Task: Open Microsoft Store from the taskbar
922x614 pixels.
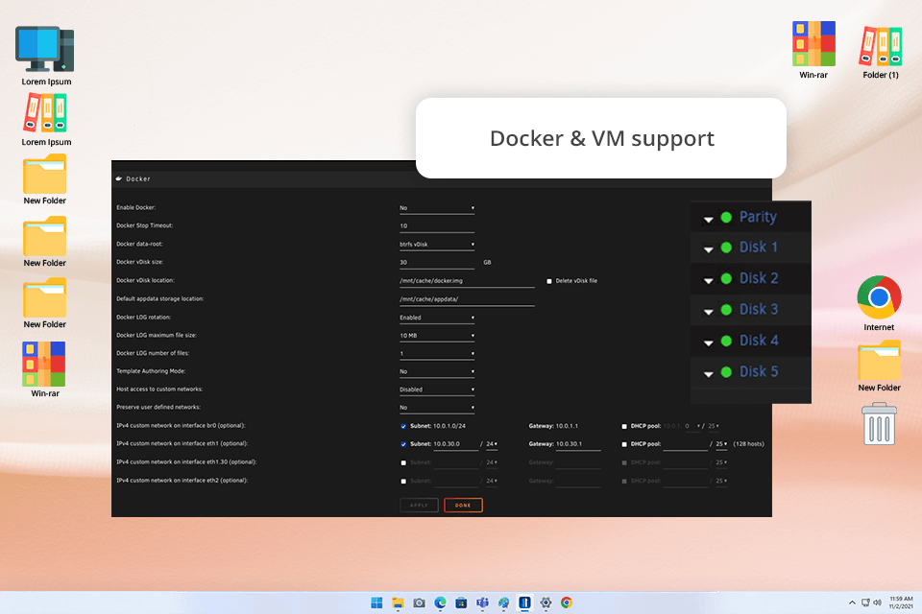Action: 462,602
